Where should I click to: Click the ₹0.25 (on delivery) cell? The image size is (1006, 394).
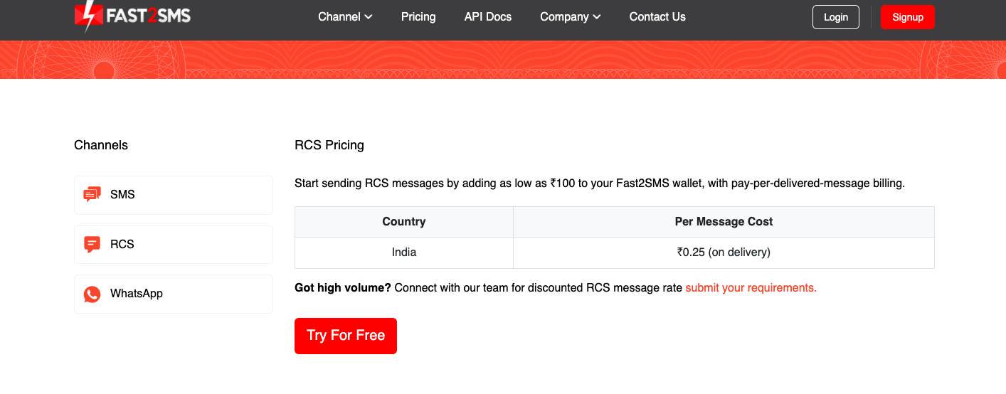click(x=724, y=252)
